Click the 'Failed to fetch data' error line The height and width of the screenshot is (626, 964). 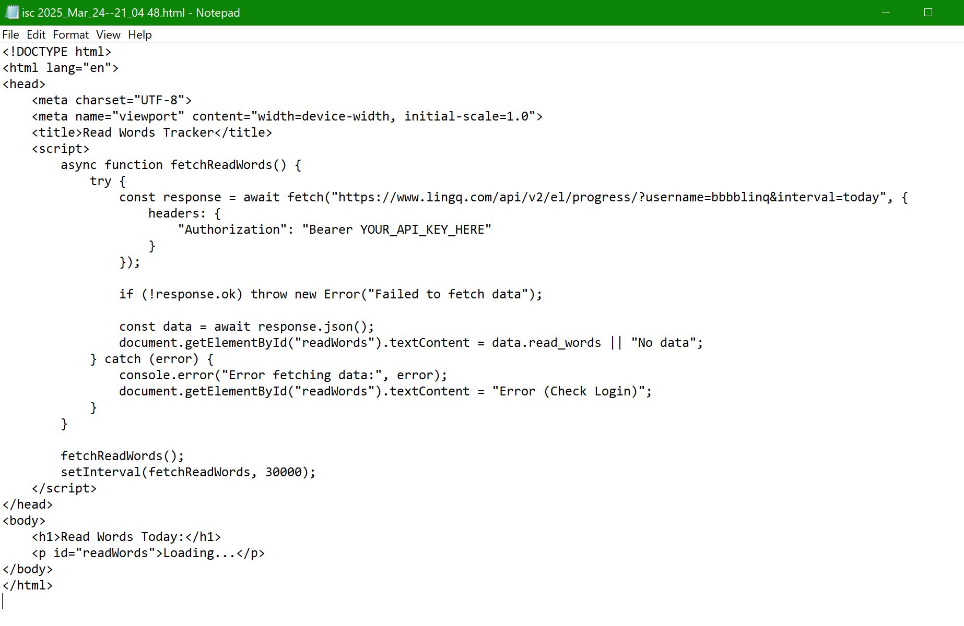click(331, 294)
